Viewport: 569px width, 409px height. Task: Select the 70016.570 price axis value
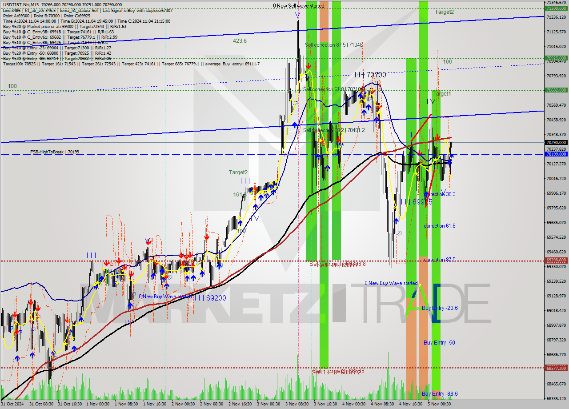pos(556,179)
